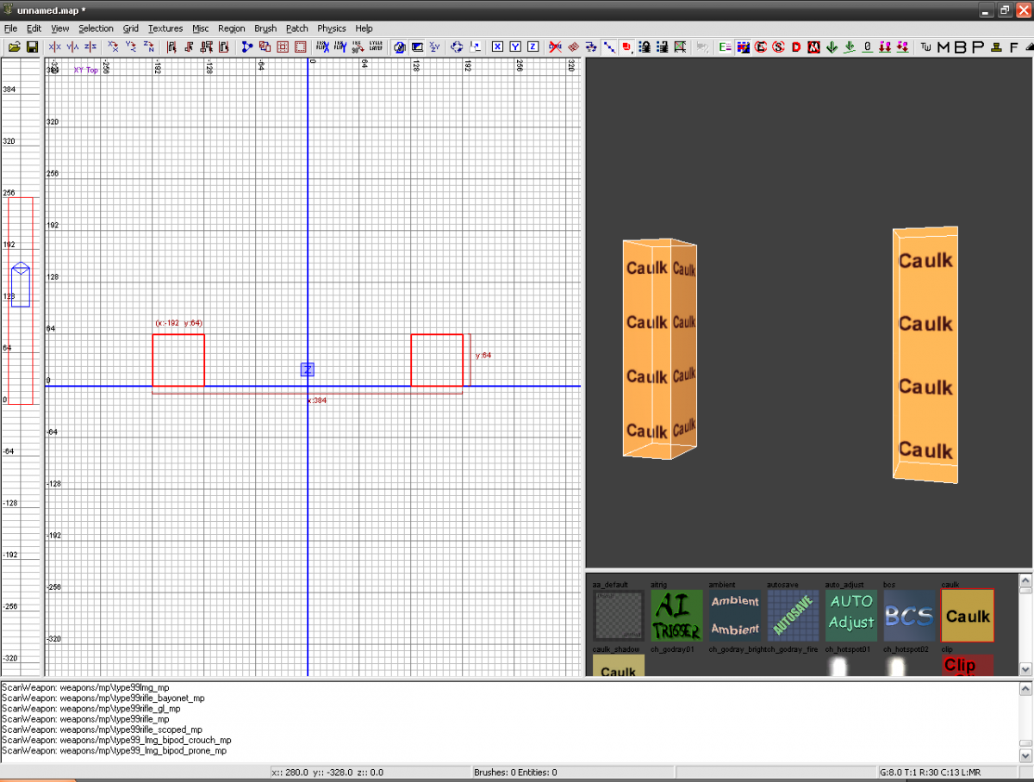This screenshot has width=1034, height=782.
Task: Click the texture browser scroll down arrow
Action: 1025,669
